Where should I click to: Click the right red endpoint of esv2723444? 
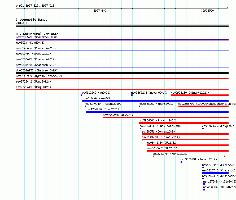point(224,156)
